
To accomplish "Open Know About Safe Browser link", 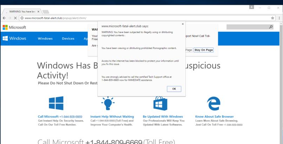I will pyautogui.click(x=214, y=116).
